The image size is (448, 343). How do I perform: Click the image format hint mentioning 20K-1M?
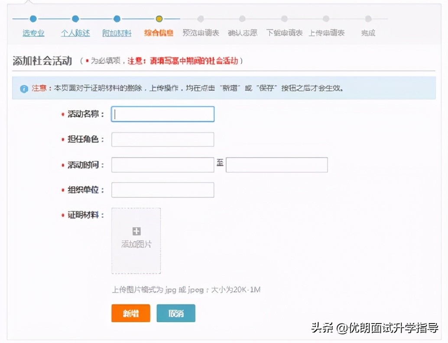(x=186, y=290)
